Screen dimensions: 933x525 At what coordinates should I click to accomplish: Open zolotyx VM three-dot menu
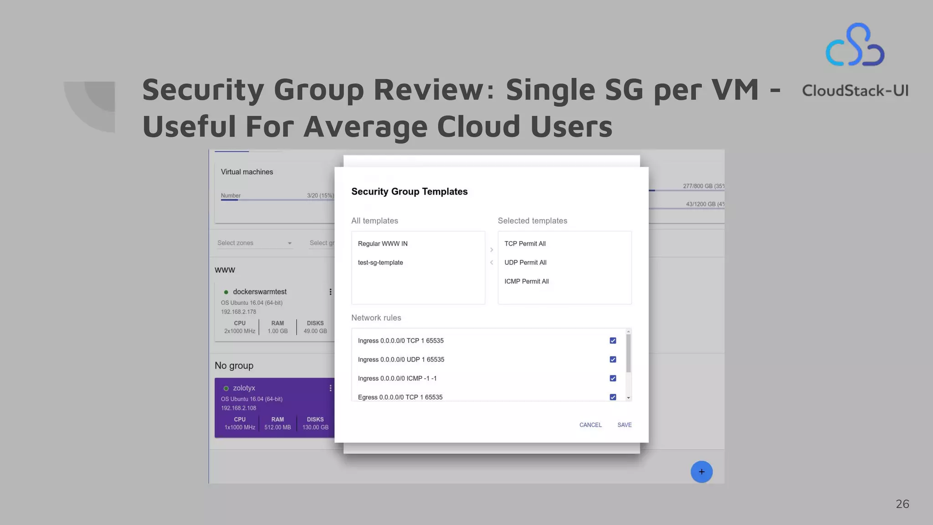click(x=330, y=388)
